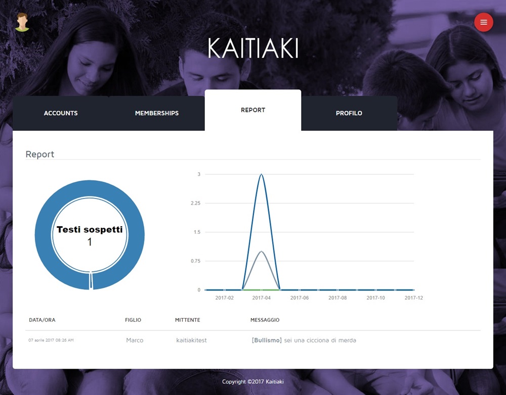Click the MESSAGGIO column header
This screenshot has width=506, height=395.
point(265,320)
